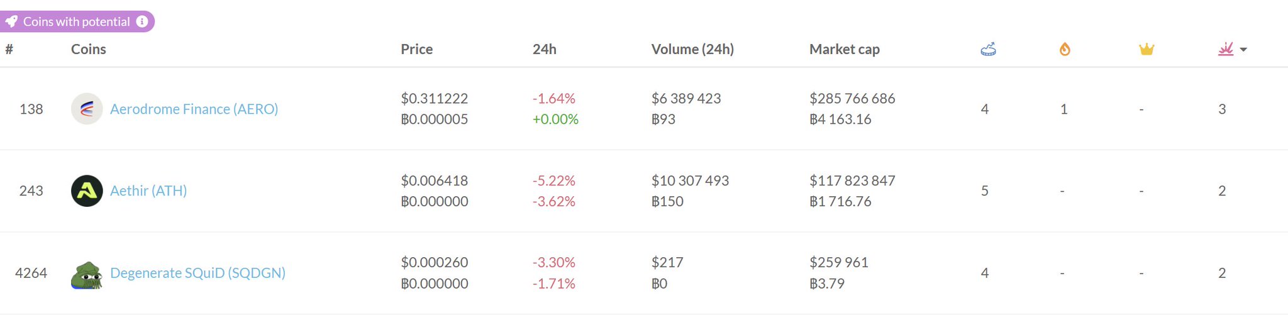Screen dimensions: 1288x315
Task: Open the Aethir (ATH) coin link
Action: tap(148, 191)
